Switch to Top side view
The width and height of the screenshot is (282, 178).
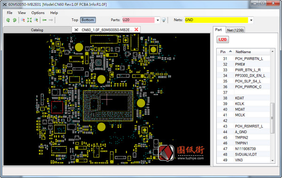(75, 20)
